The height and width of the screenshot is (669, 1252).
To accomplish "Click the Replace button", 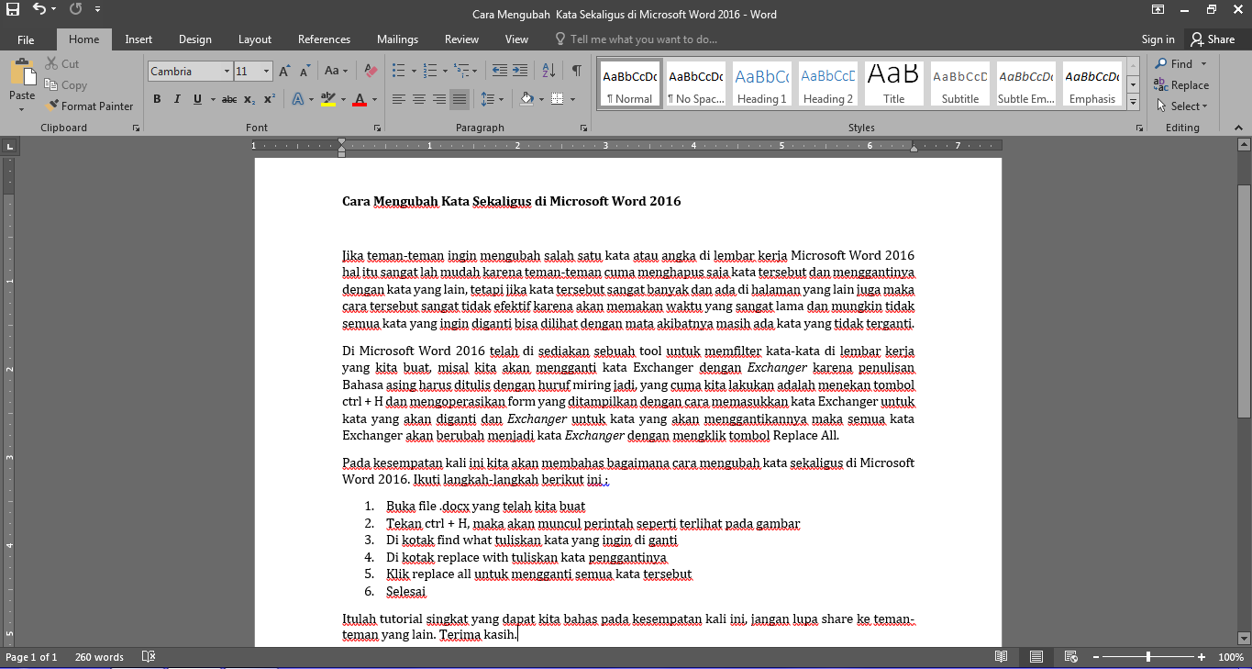I will click(1181, 85).
